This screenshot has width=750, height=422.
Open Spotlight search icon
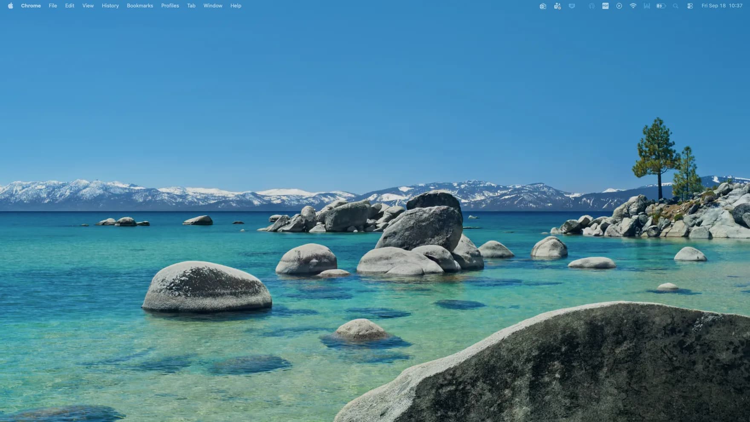click(x=675, y=6)
